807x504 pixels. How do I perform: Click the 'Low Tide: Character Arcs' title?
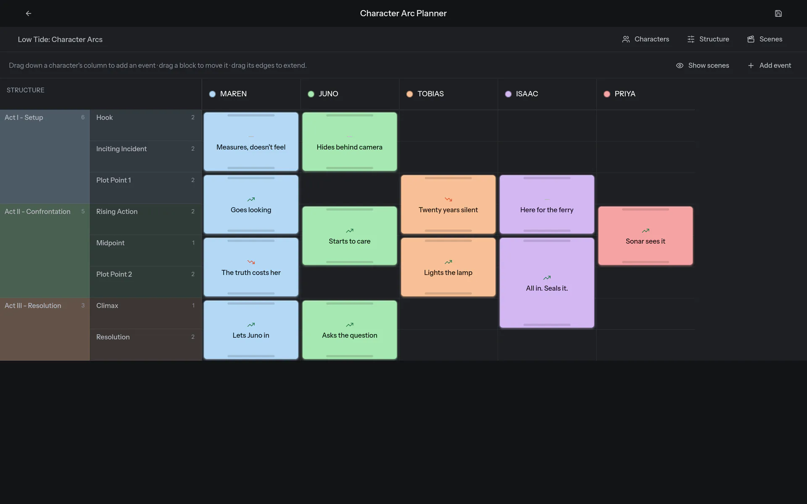pos(60,39)
